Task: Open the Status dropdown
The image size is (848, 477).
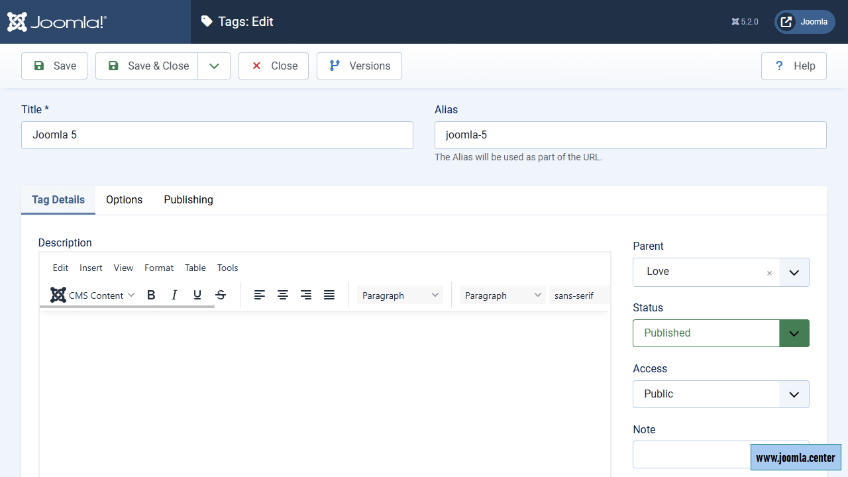Action: click(x=721, y=333)
